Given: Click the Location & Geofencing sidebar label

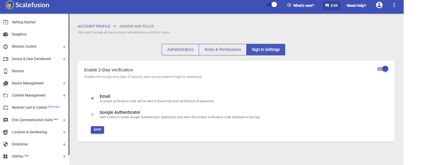Looking at the screenshot, I should pos(29,132).
